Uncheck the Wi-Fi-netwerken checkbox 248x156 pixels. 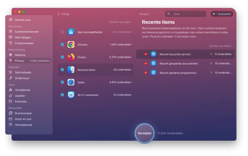62,95
